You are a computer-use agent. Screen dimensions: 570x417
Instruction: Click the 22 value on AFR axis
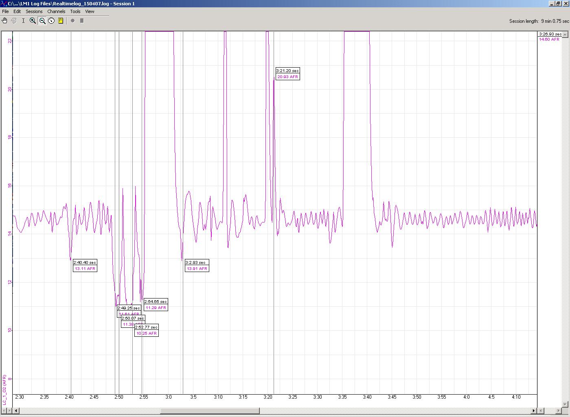pos(10,41)
